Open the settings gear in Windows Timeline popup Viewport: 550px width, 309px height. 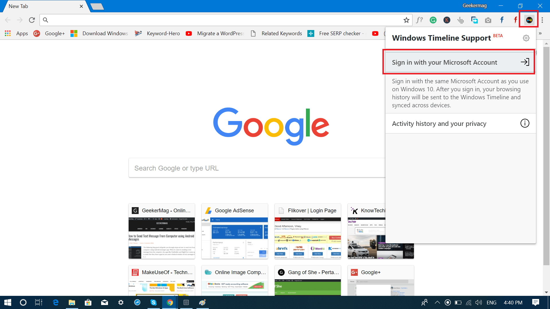[x=526, y=38]
